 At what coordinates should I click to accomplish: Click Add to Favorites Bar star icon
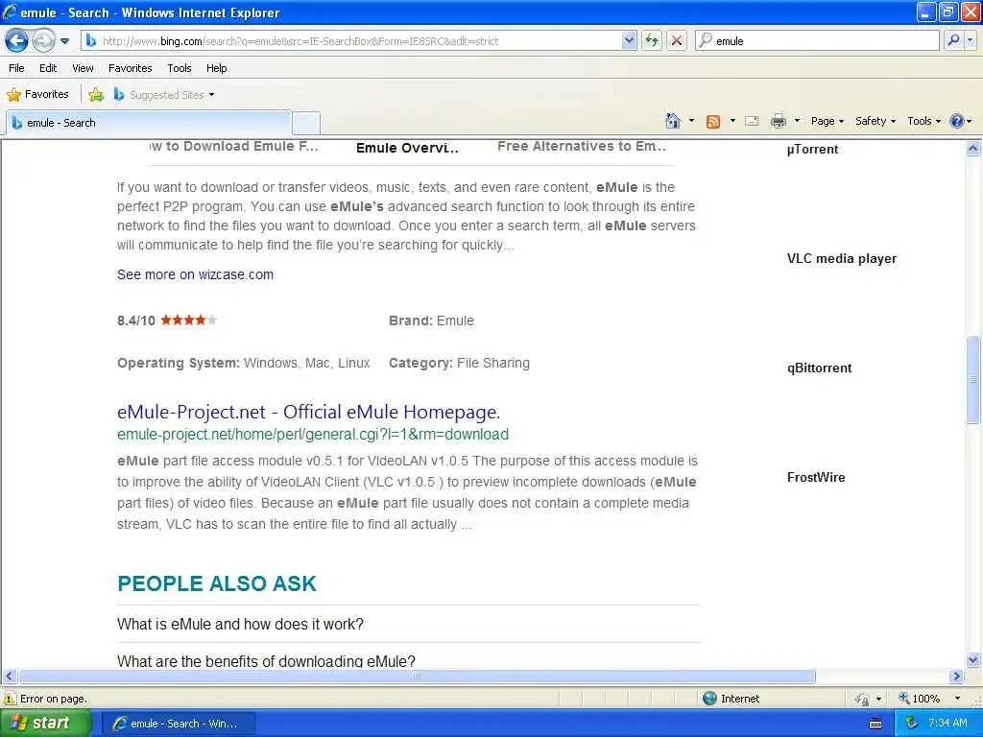click(96, 95)
